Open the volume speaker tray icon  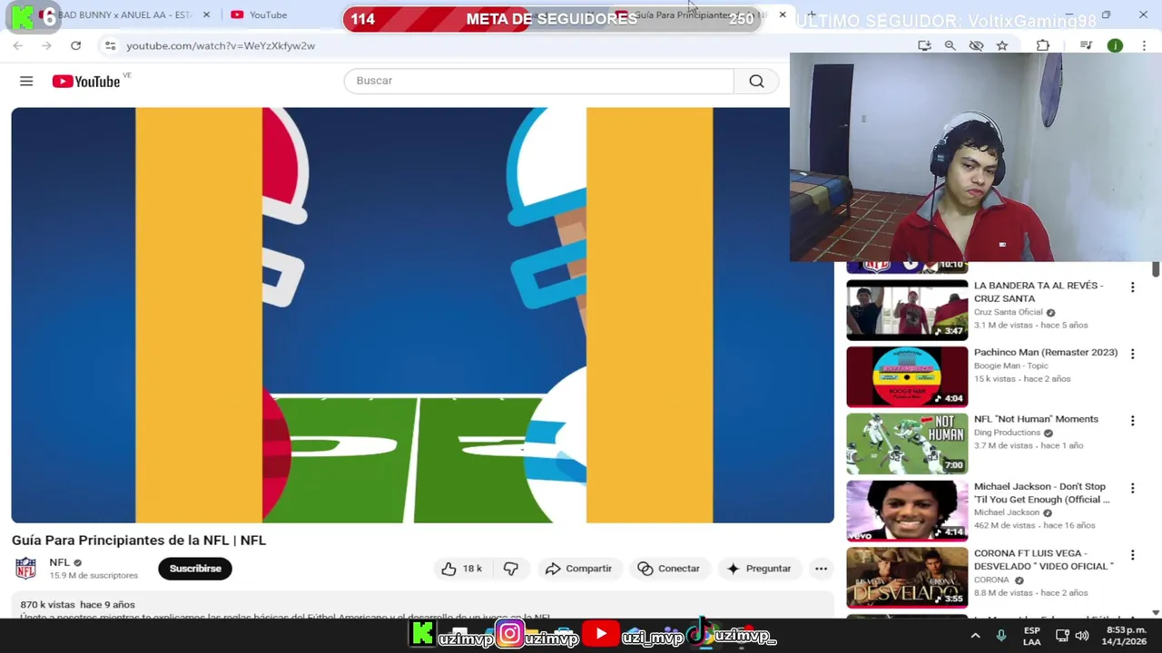pos(1082,636)
